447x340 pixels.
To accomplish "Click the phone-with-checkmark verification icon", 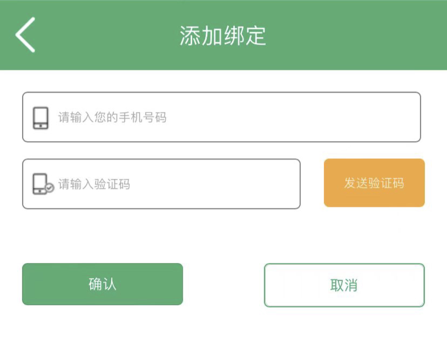I will 43,184.
